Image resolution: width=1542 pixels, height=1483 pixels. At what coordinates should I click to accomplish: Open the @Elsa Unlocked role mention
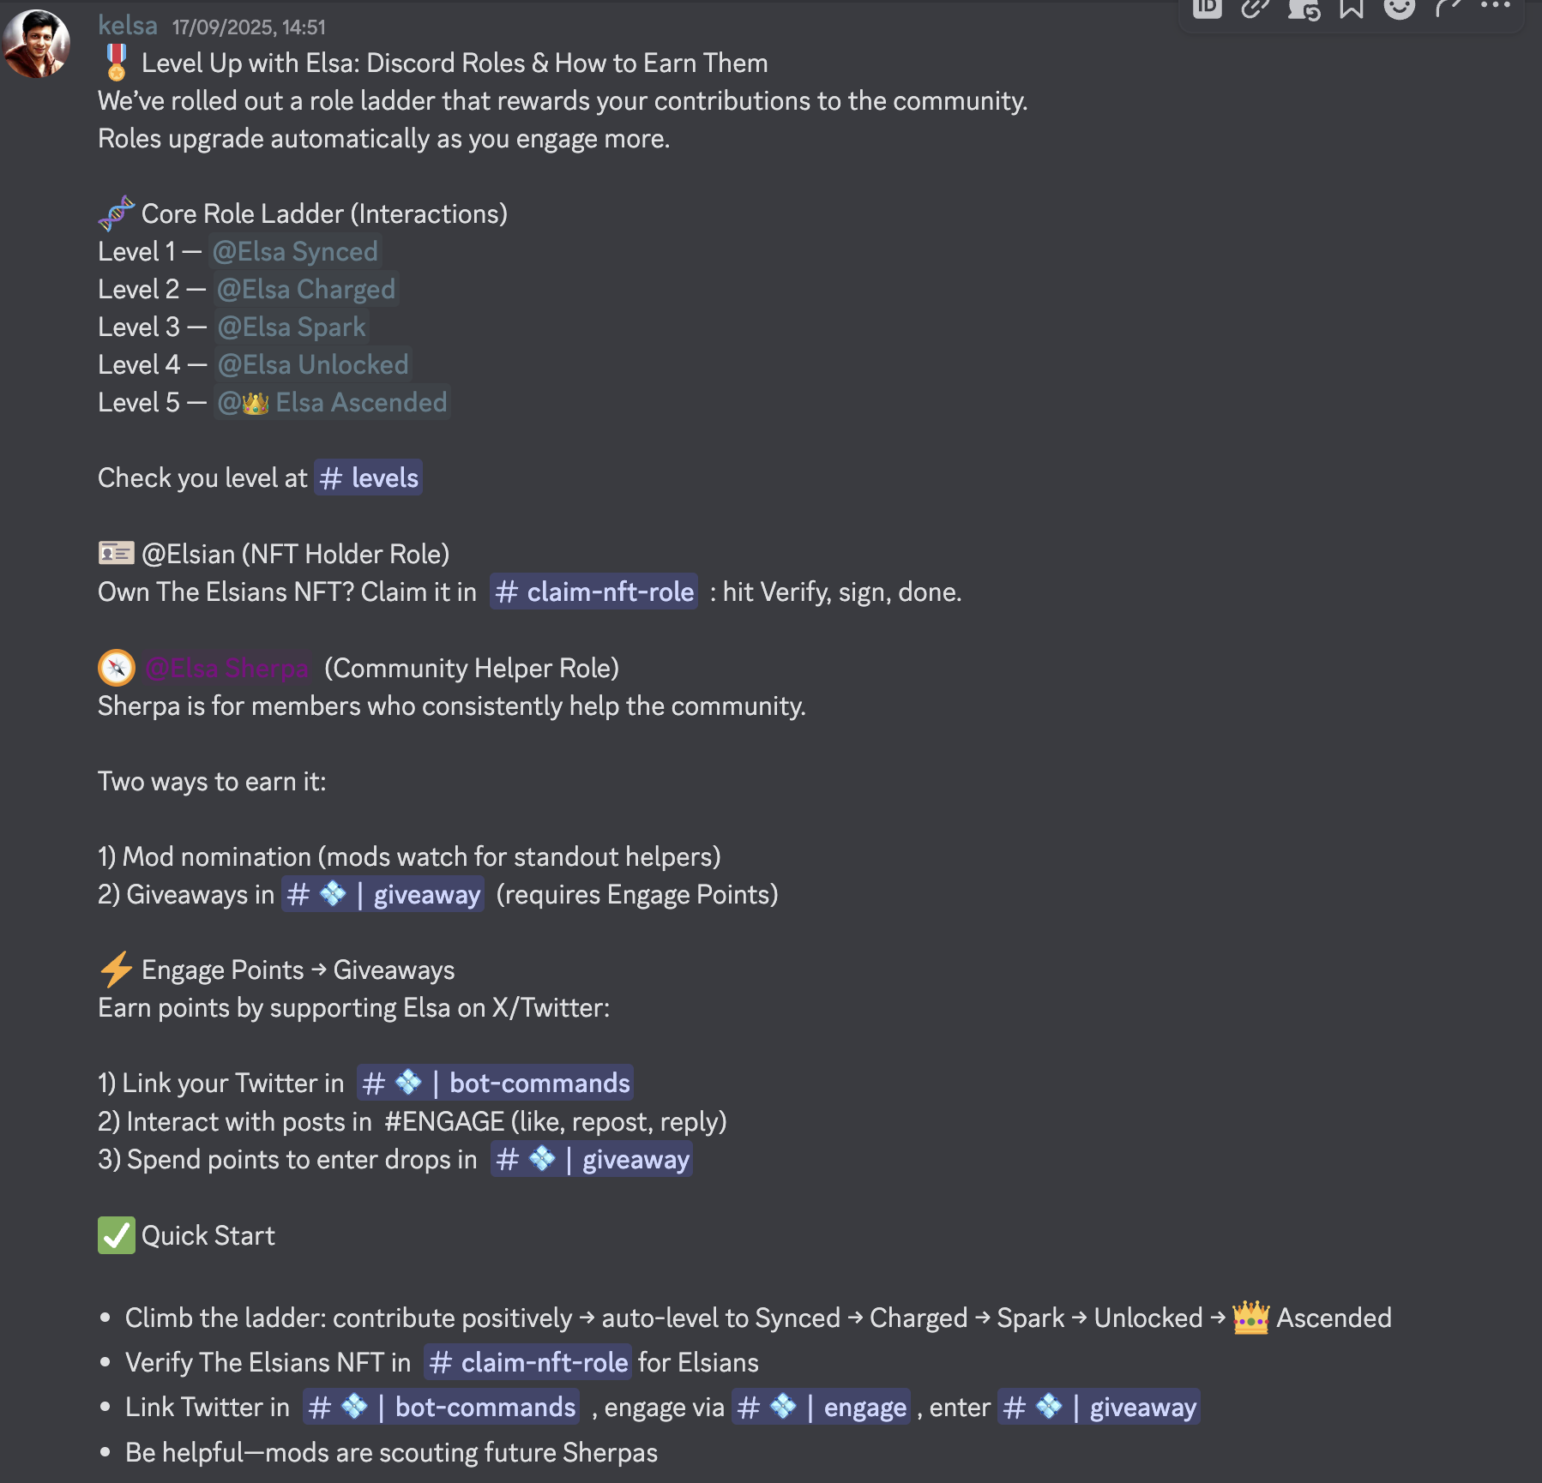click(x=313, y=365)
